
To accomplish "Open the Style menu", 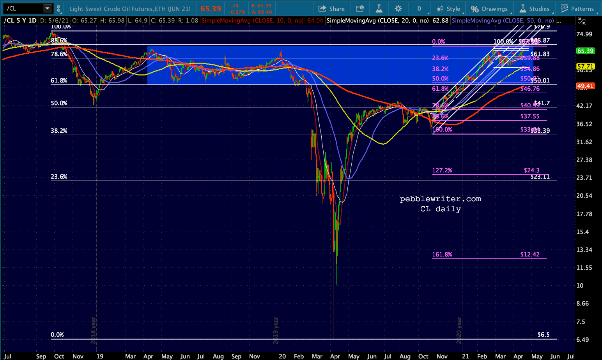I will pos(448,9).
